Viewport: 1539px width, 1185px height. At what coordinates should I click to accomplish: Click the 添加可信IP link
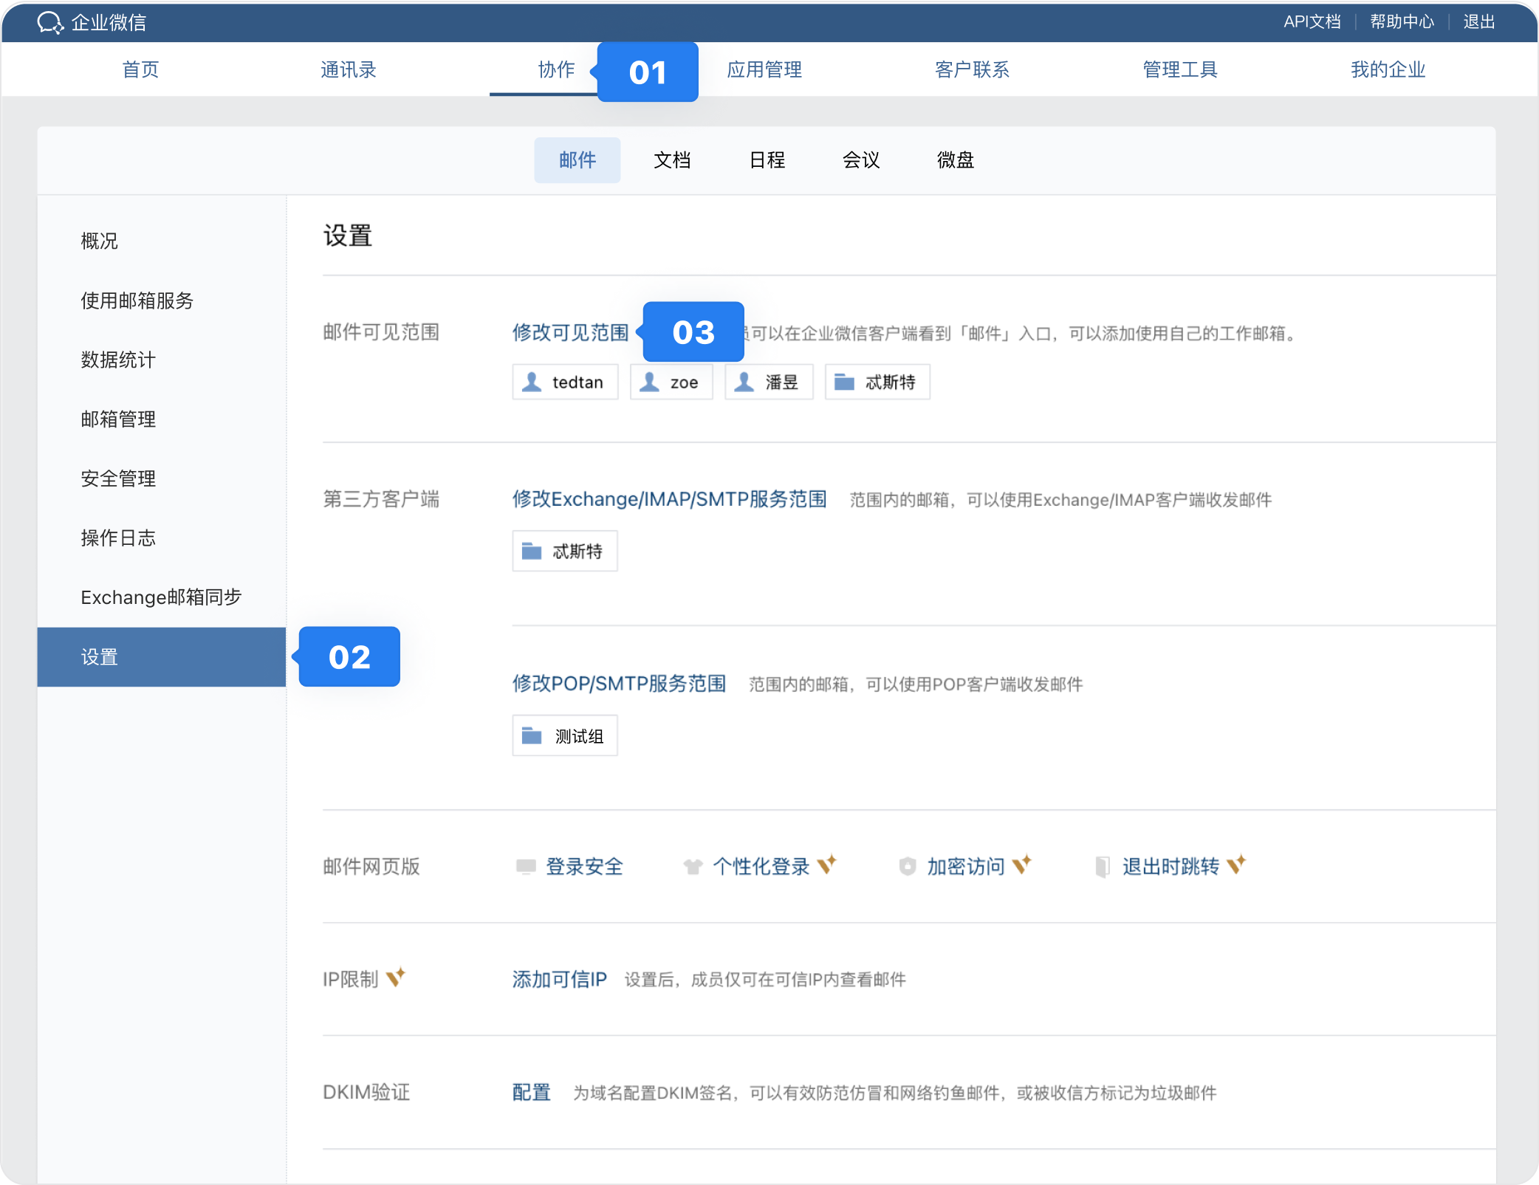click(559, 980)
